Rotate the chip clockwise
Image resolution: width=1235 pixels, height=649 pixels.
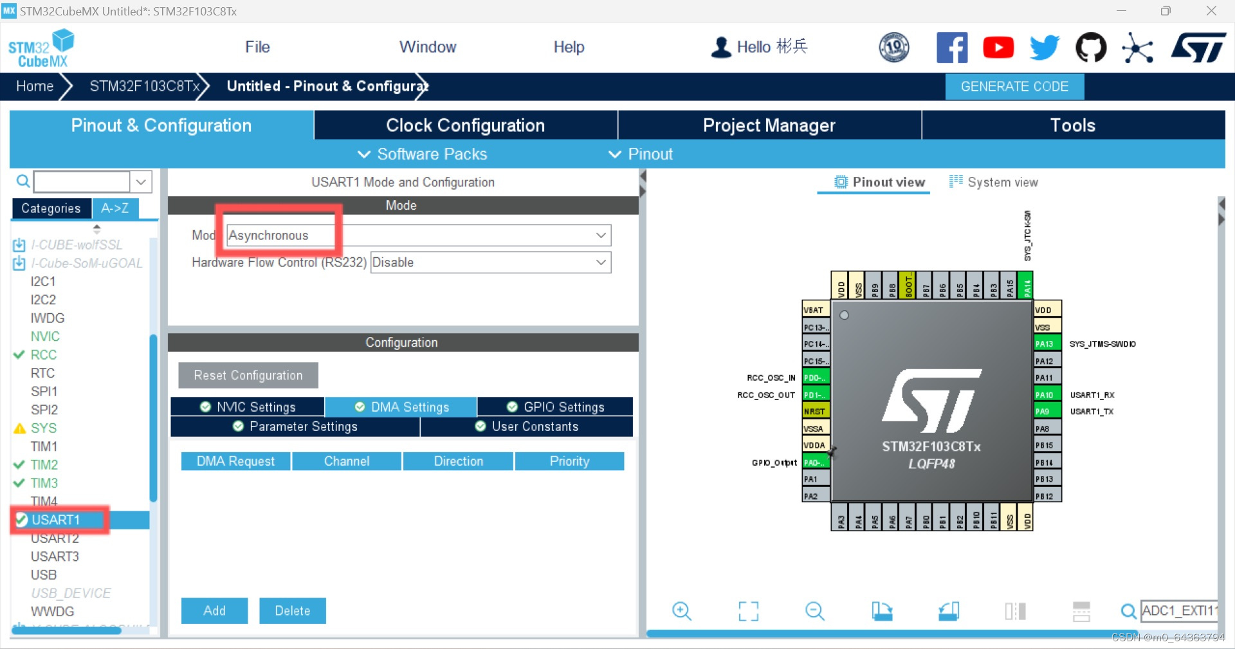click(882, 611)
